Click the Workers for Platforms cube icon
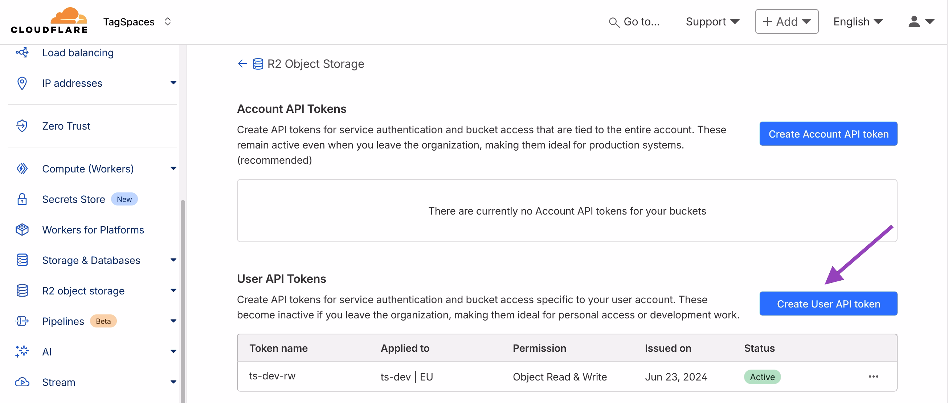 (22, 229)
